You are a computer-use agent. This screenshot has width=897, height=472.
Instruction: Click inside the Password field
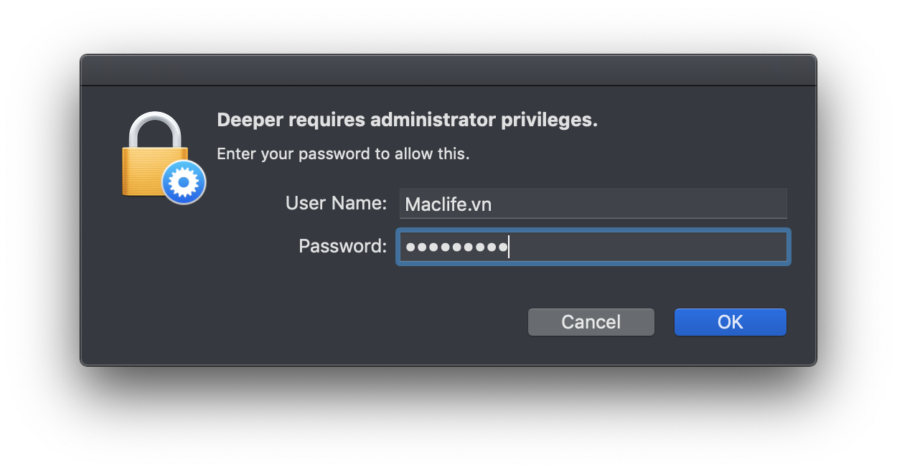(593, 246)
